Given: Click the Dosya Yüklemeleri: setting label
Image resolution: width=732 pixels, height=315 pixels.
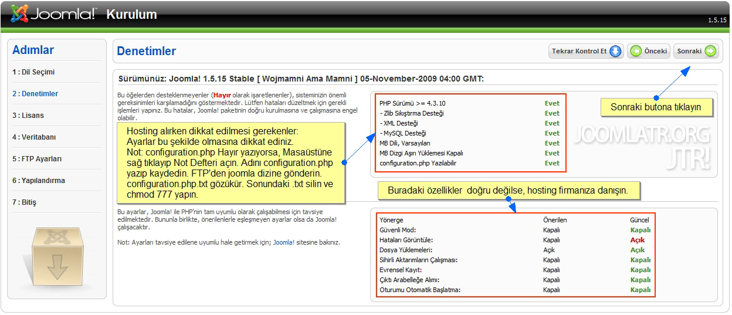Looking at the screenshot, I should point(406,250).
